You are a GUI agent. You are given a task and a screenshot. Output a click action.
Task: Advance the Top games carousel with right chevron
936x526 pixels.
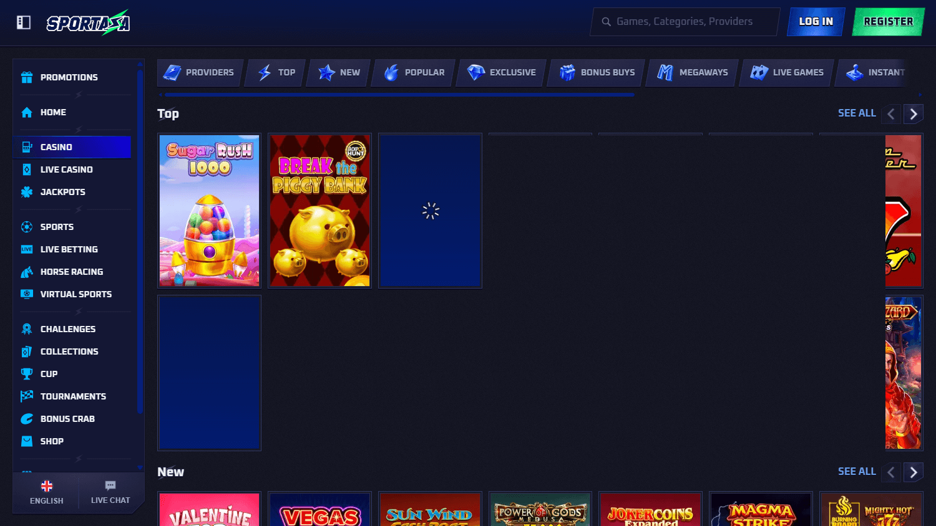(913, 114)
